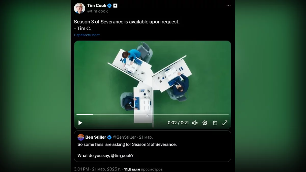Seek on the video progress bar
The height and width of the screenshot is (172, 306).
coord(152,114)
